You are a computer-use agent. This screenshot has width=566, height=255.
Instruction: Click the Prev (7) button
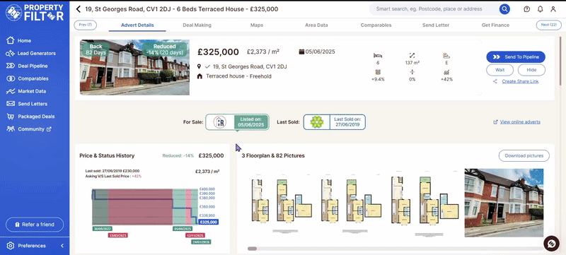[x=85, y=25]
